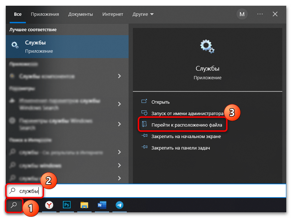Click Закрепить на панели задач
The width and height of the screenshot is (292, 218).
pos(180,148)
